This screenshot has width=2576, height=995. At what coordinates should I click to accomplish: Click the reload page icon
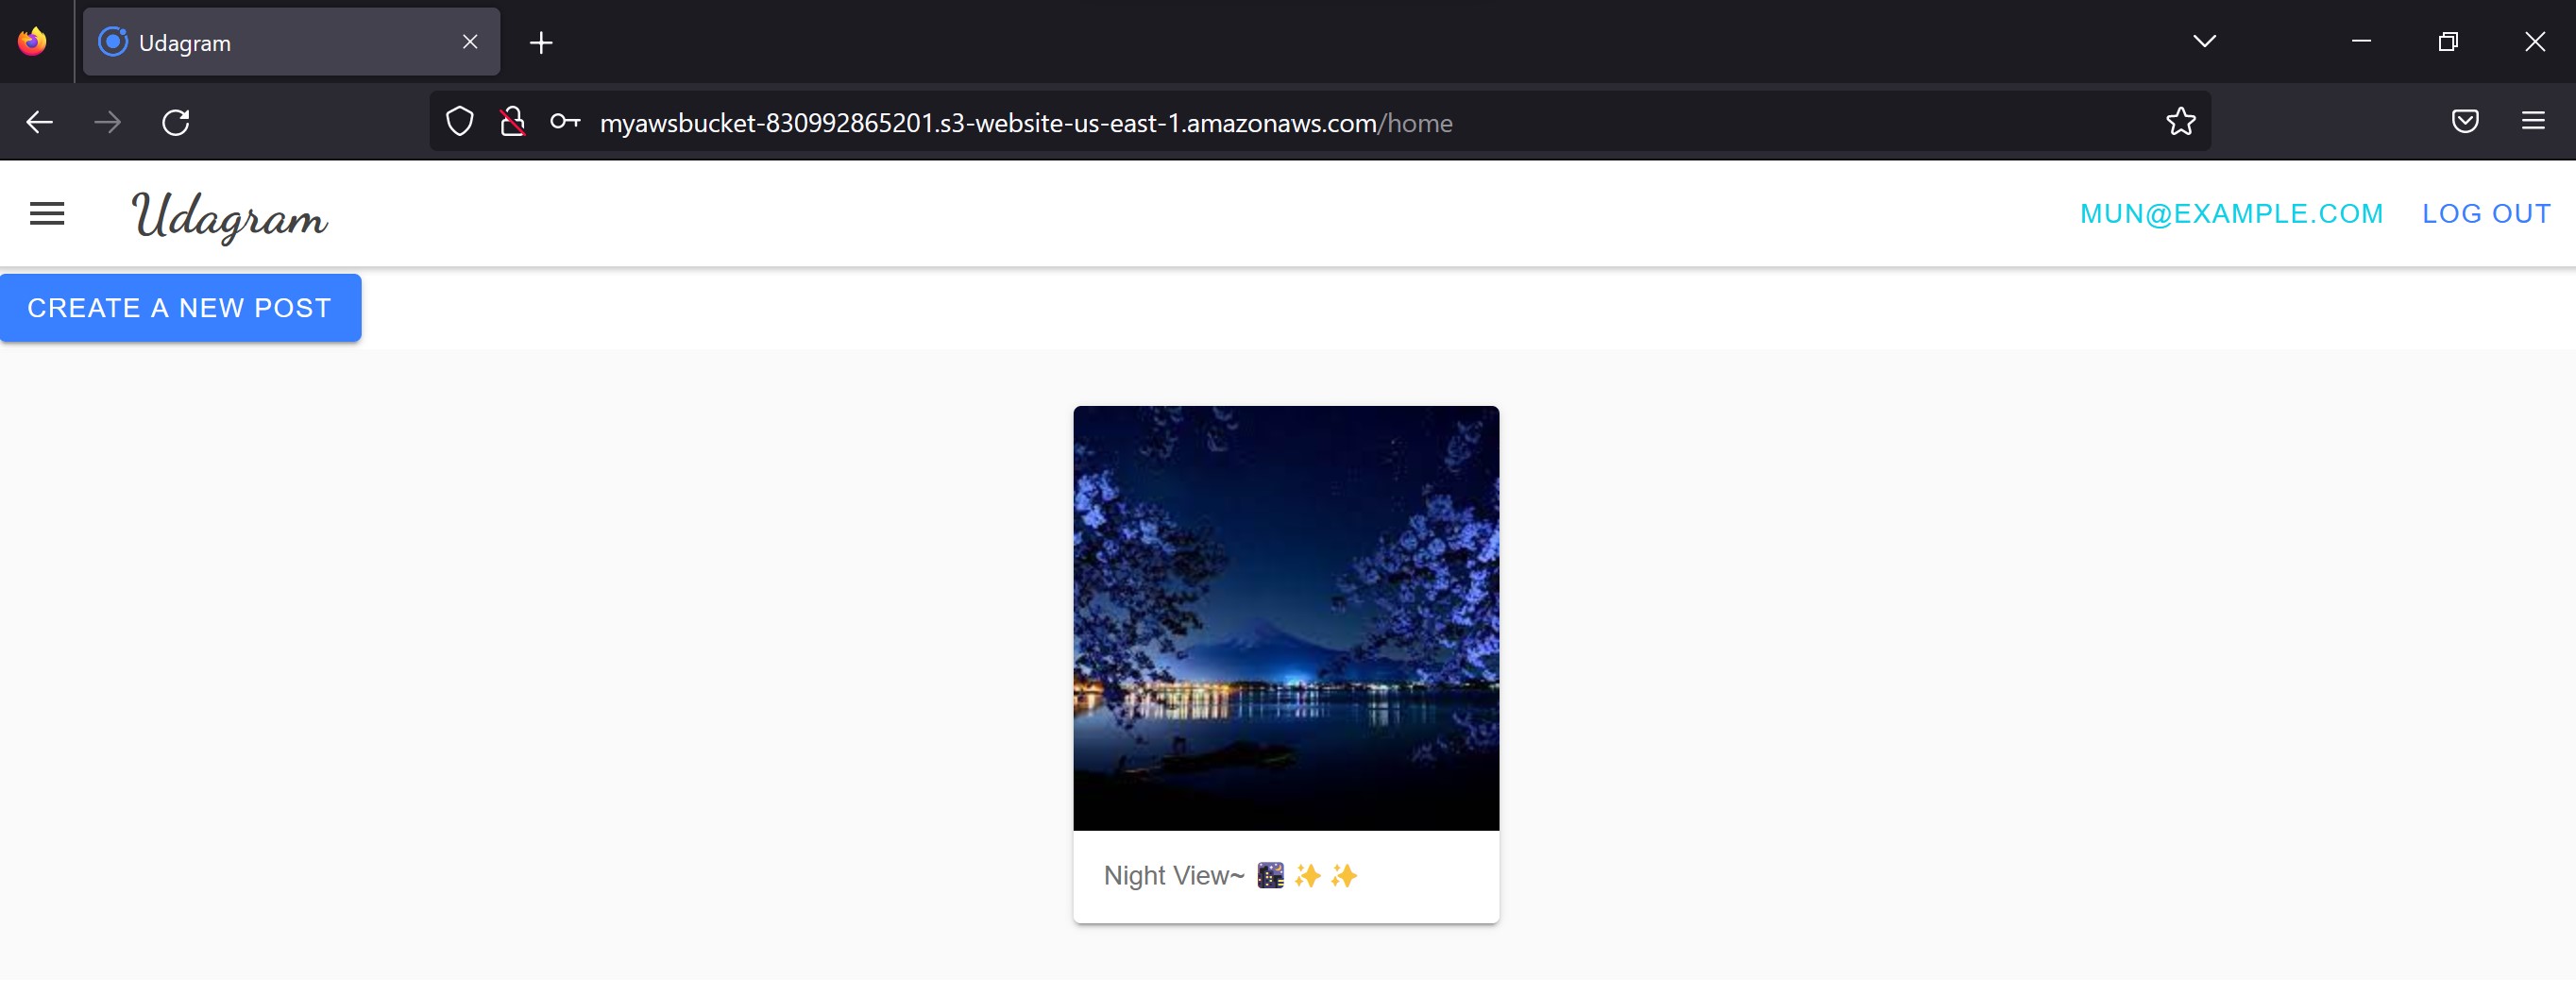(x=177, y=121)
